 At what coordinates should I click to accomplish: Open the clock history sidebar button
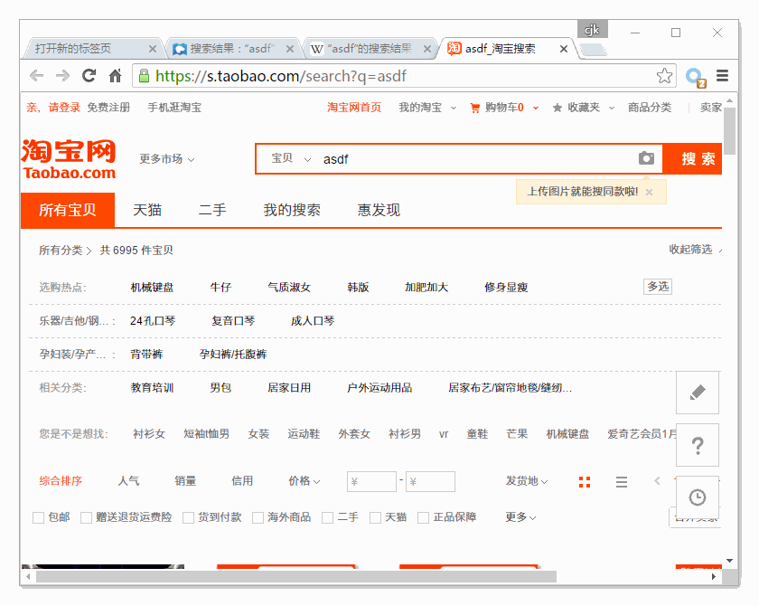(697, 497)
